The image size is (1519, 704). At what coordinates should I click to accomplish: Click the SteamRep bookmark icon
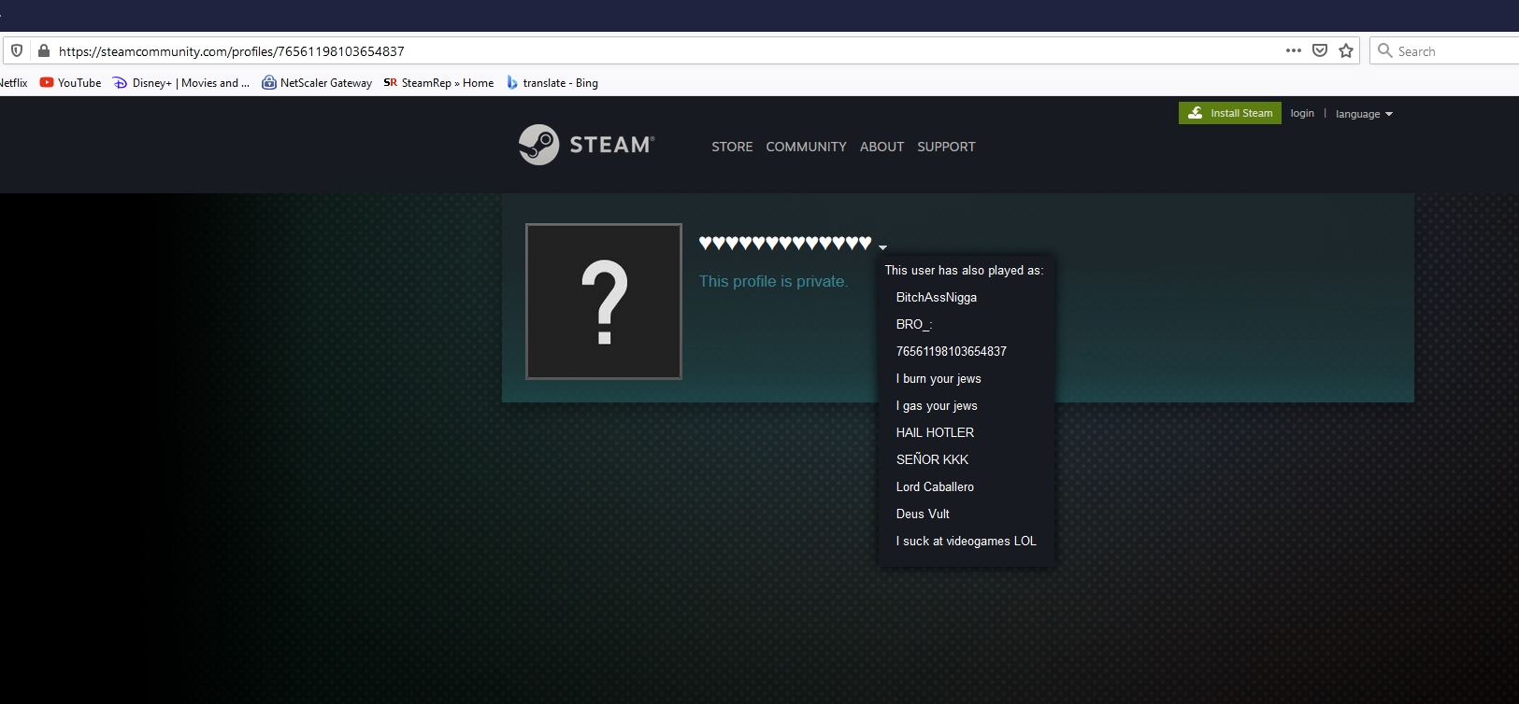click(391, 82)
